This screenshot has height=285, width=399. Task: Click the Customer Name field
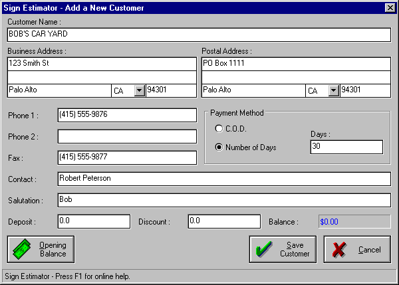[199, 35]
